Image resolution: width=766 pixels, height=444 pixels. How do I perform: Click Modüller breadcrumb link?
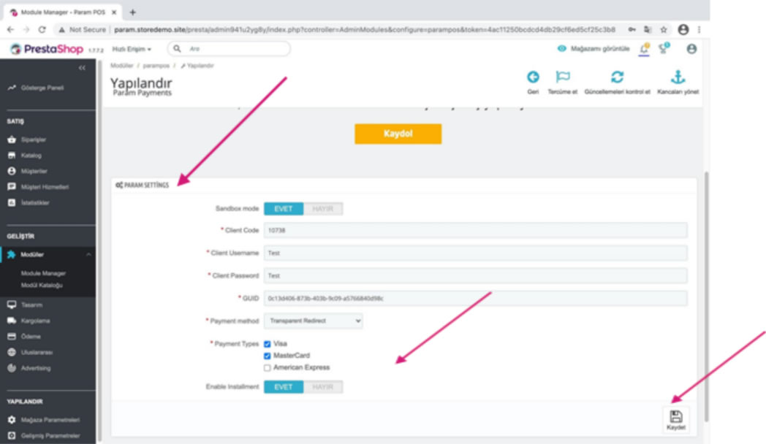(121, 66)
